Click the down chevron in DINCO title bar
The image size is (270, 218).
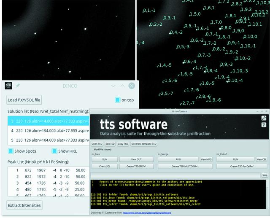point(113,86)
